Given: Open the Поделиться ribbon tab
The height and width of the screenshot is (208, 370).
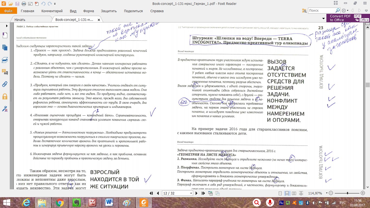Looking at the screenshot, I should coord(133,11).
